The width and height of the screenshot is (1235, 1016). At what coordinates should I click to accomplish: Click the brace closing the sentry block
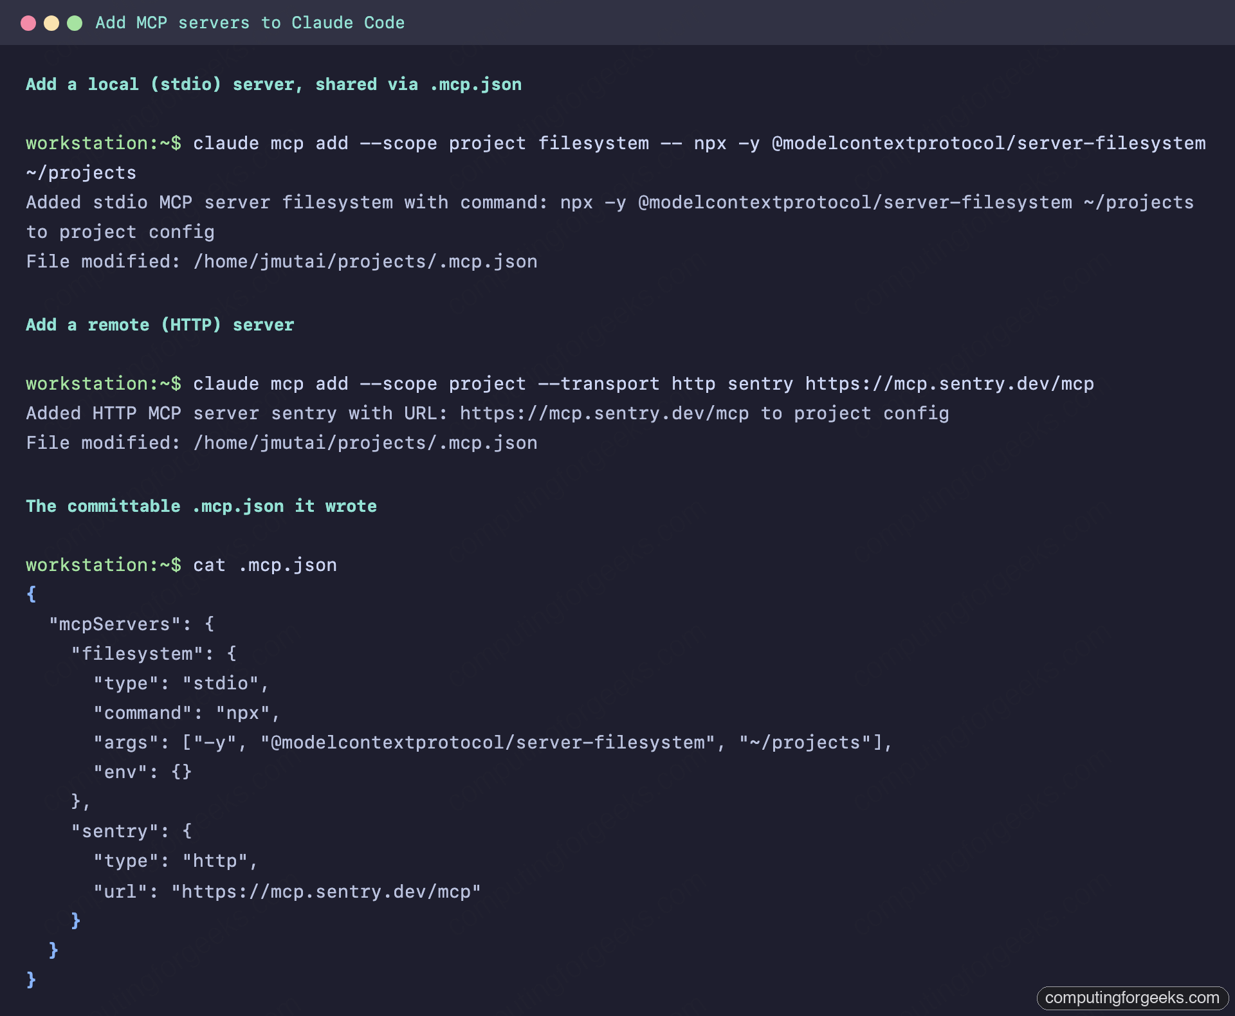(x=75, y=920)
